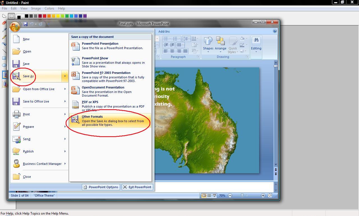Switch to Normal view in status bar
The height and width of the screenshot is (216, 359).
coord(204,195)
